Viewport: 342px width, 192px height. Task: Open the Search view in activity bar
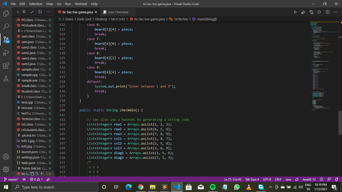click(x=6, y=26)
